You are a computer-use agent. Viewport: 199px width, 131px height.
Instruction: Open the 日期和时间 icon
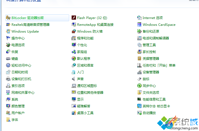tap(8, 72)
